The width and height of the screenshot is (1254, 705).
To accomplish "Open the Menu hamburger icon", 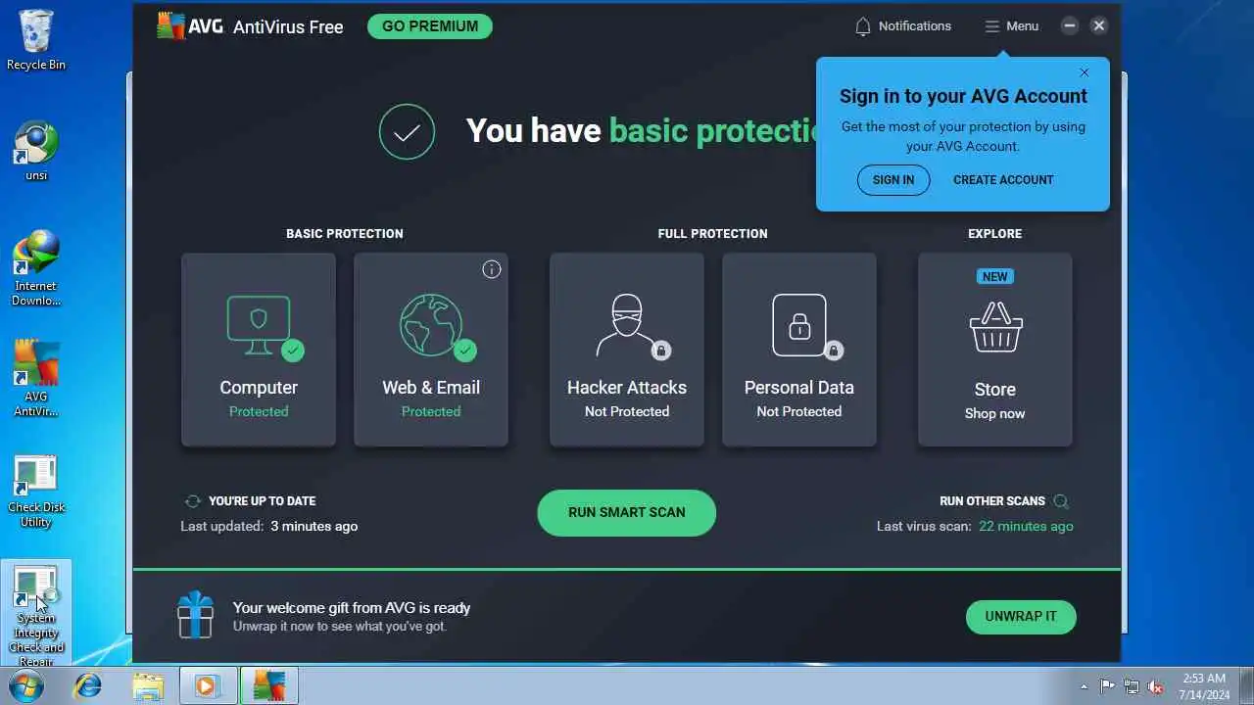I will click(991, 26).
